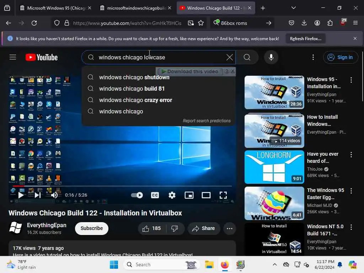Open Windows 95 Installation video thumbnail
364x273 pixels.
click(274, 92)
